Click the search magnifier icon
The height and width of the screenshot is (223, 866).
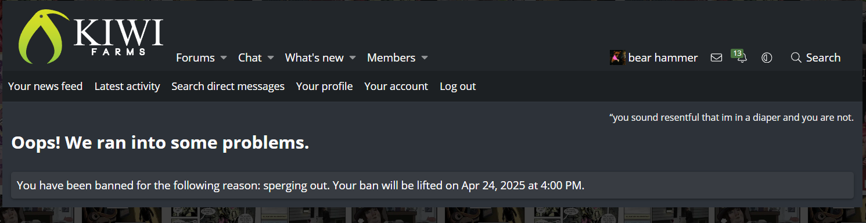[x=796, y=57]
